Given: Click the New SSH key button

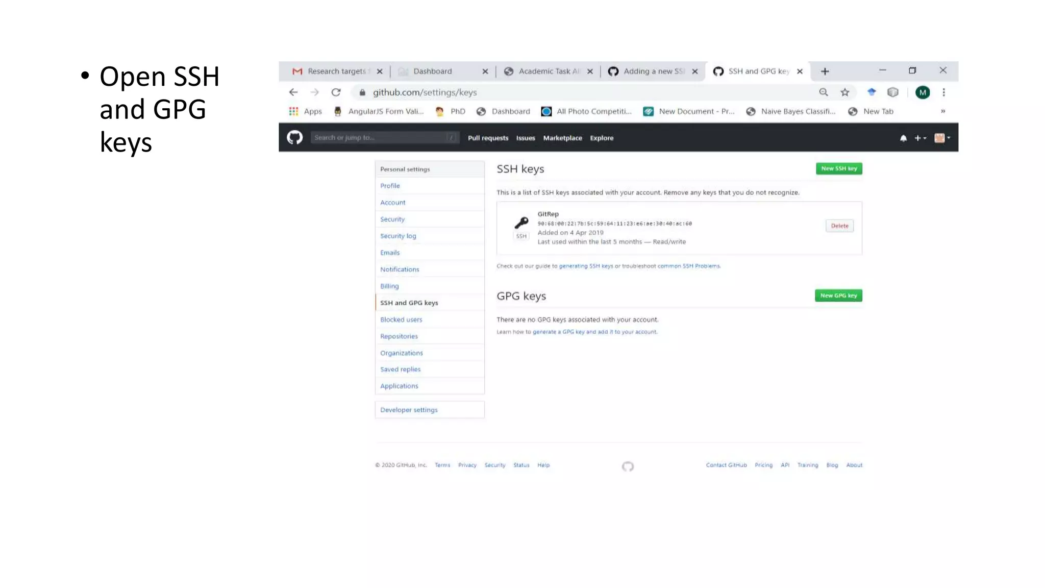Looking at the screenshot, I should (x=839, y=168).
